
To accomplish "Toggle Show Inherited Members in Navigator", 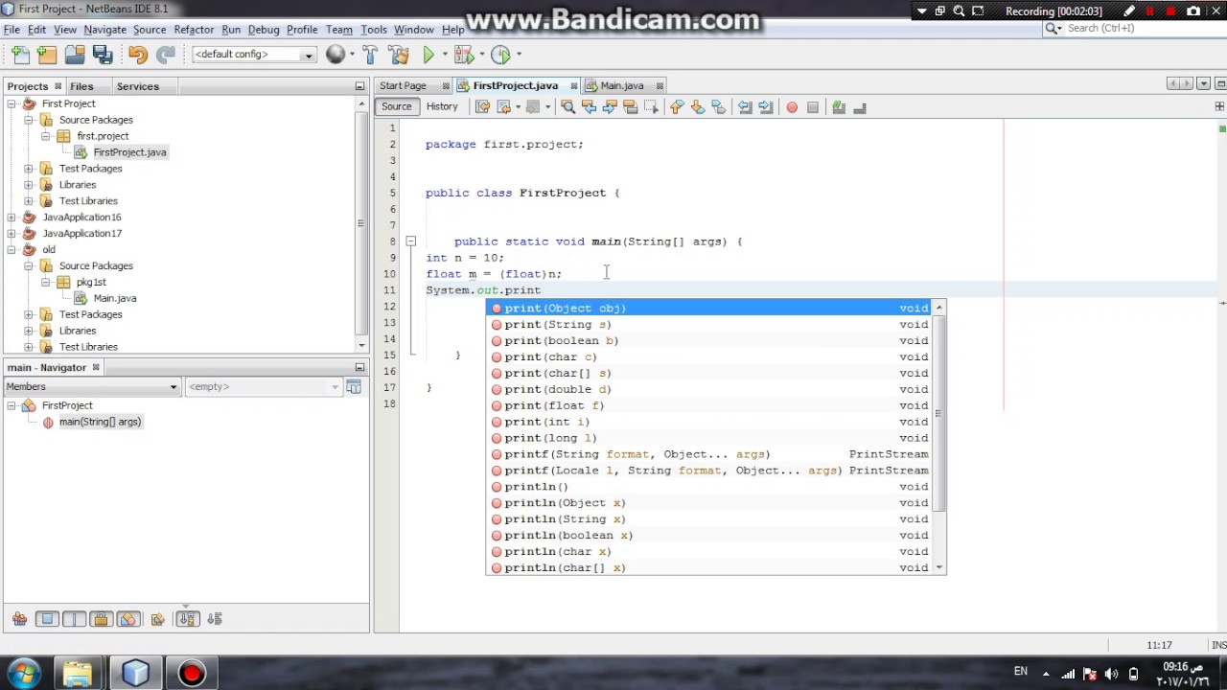I will (19, 619).
